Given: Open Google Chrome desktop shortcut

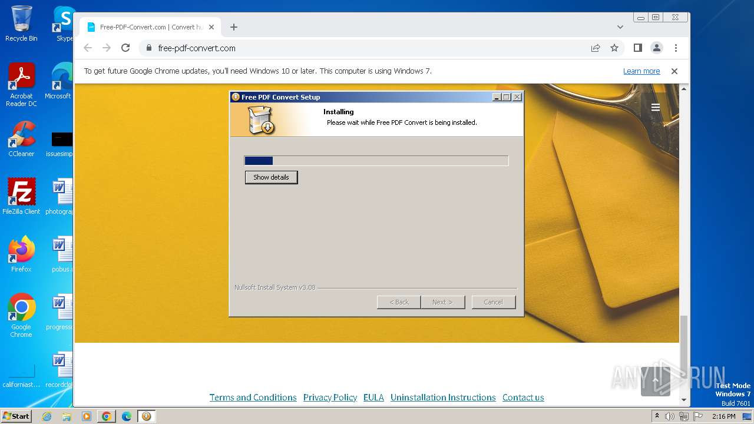Looking at the screenshot, I should [21, 316].
